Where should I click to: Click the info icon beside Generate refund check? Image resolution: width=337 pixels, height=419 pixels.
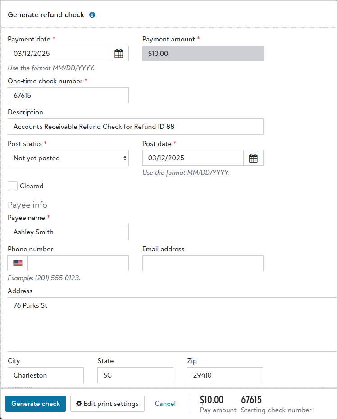[x=92, y=15]
